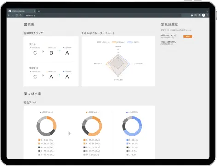Click the blue S swatch under 全企業平均 donut
The width and height of the screenshot is (217, 166).
(x=127, y=140)
